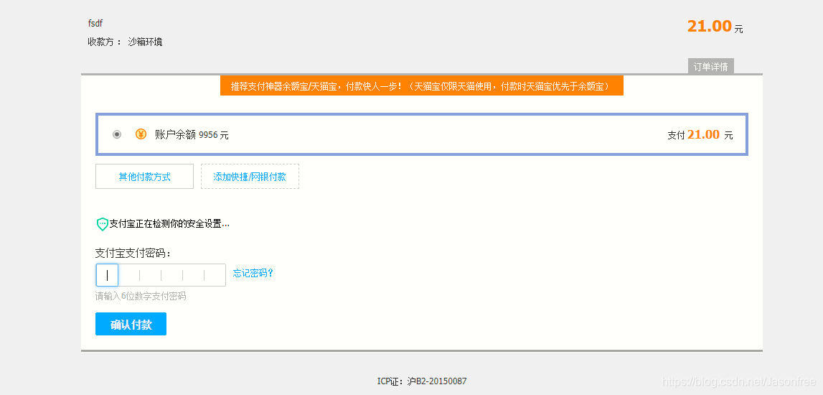Click the top 21.00 元 order amount
Viewport: 823px width, 395px height.
pos(715,27)
